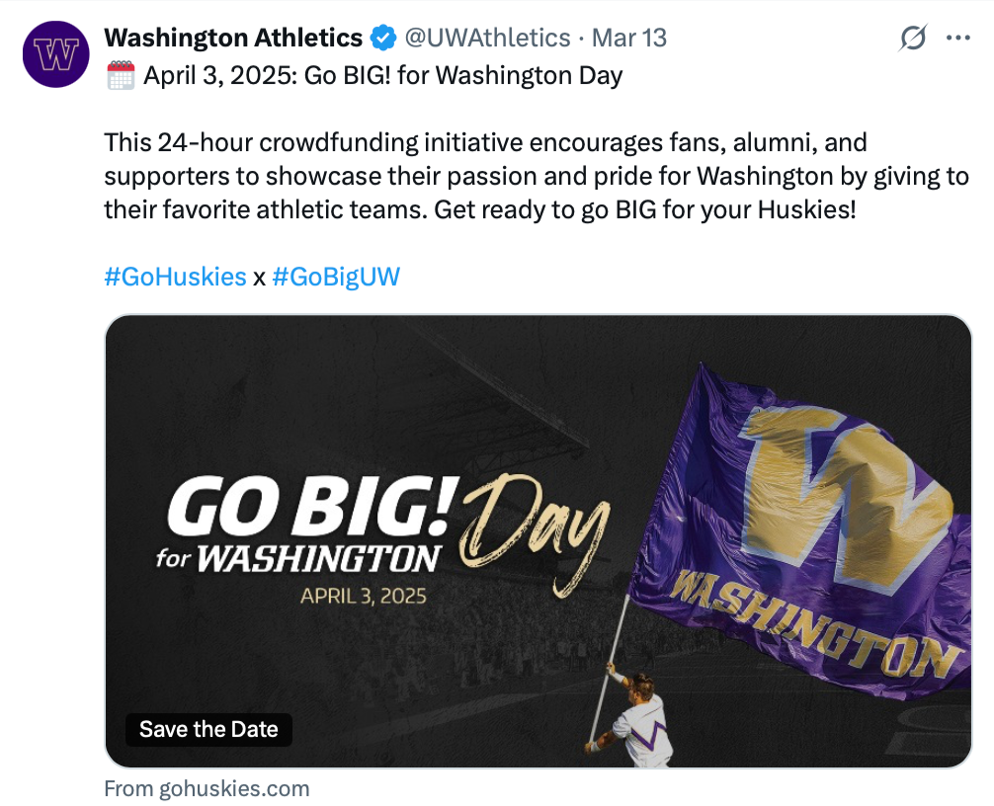This screenshot has height=806, width=994.
Task: Open the From gohuskies.com source link
Action: (x=207, y=789)
